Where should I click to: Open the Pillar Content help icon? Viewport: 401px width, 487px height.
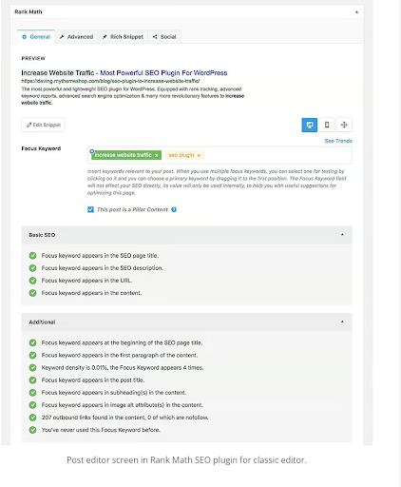pos(174,209)
